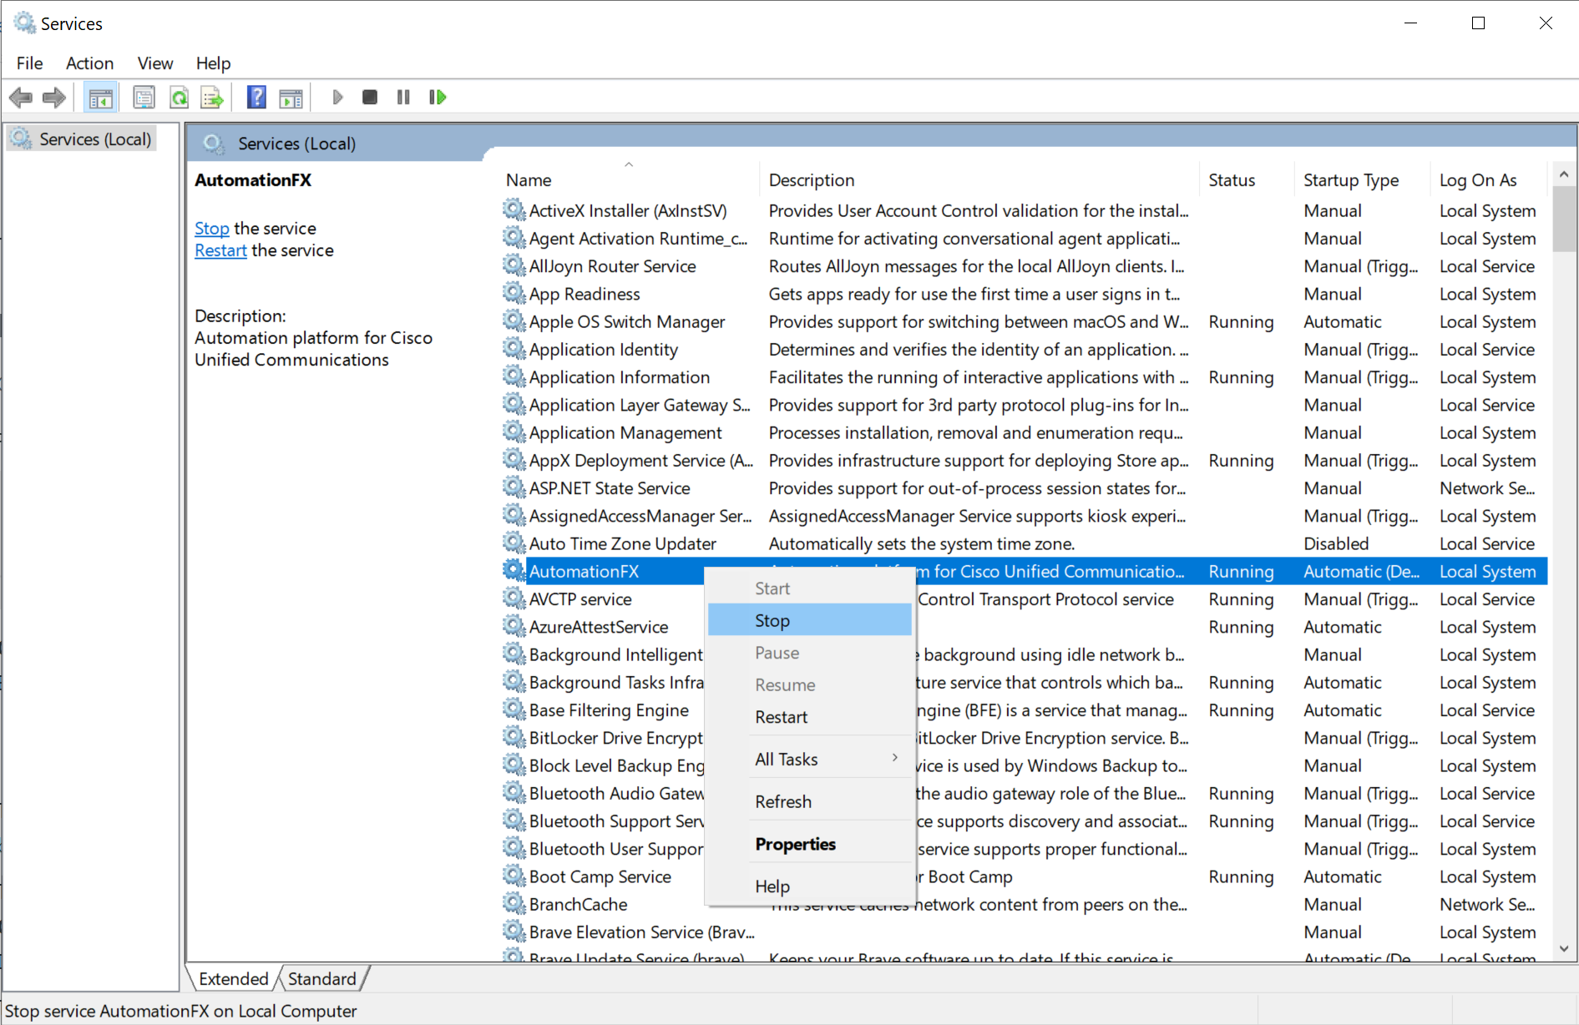This screenshot has width=1579, height=1025.
Task: Click the Stop Service square icon
Action: (x=370, y=98)
